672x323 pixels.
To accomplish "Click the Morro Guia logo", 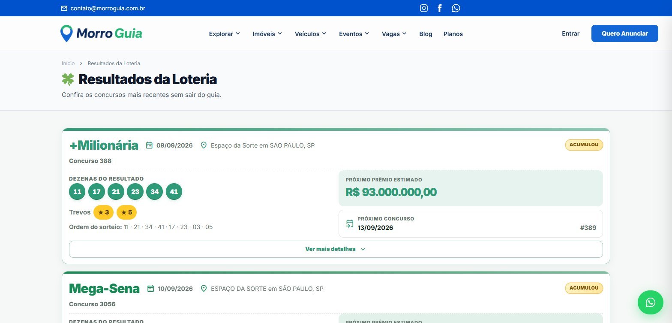I will 101,33.
